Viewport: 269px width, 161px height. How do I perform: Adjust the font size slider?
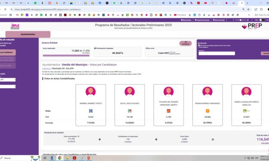[241, 20]
